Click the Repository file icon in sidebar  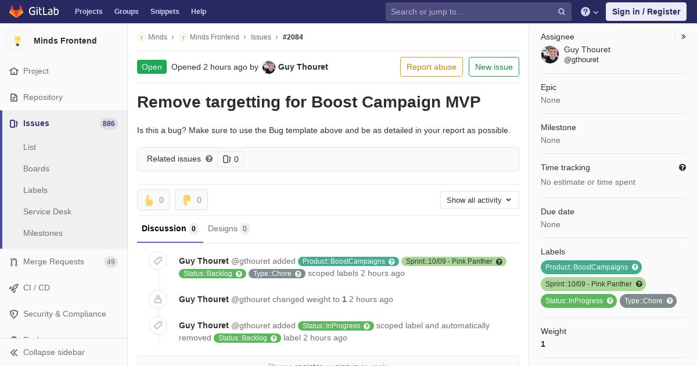[14, 97]
